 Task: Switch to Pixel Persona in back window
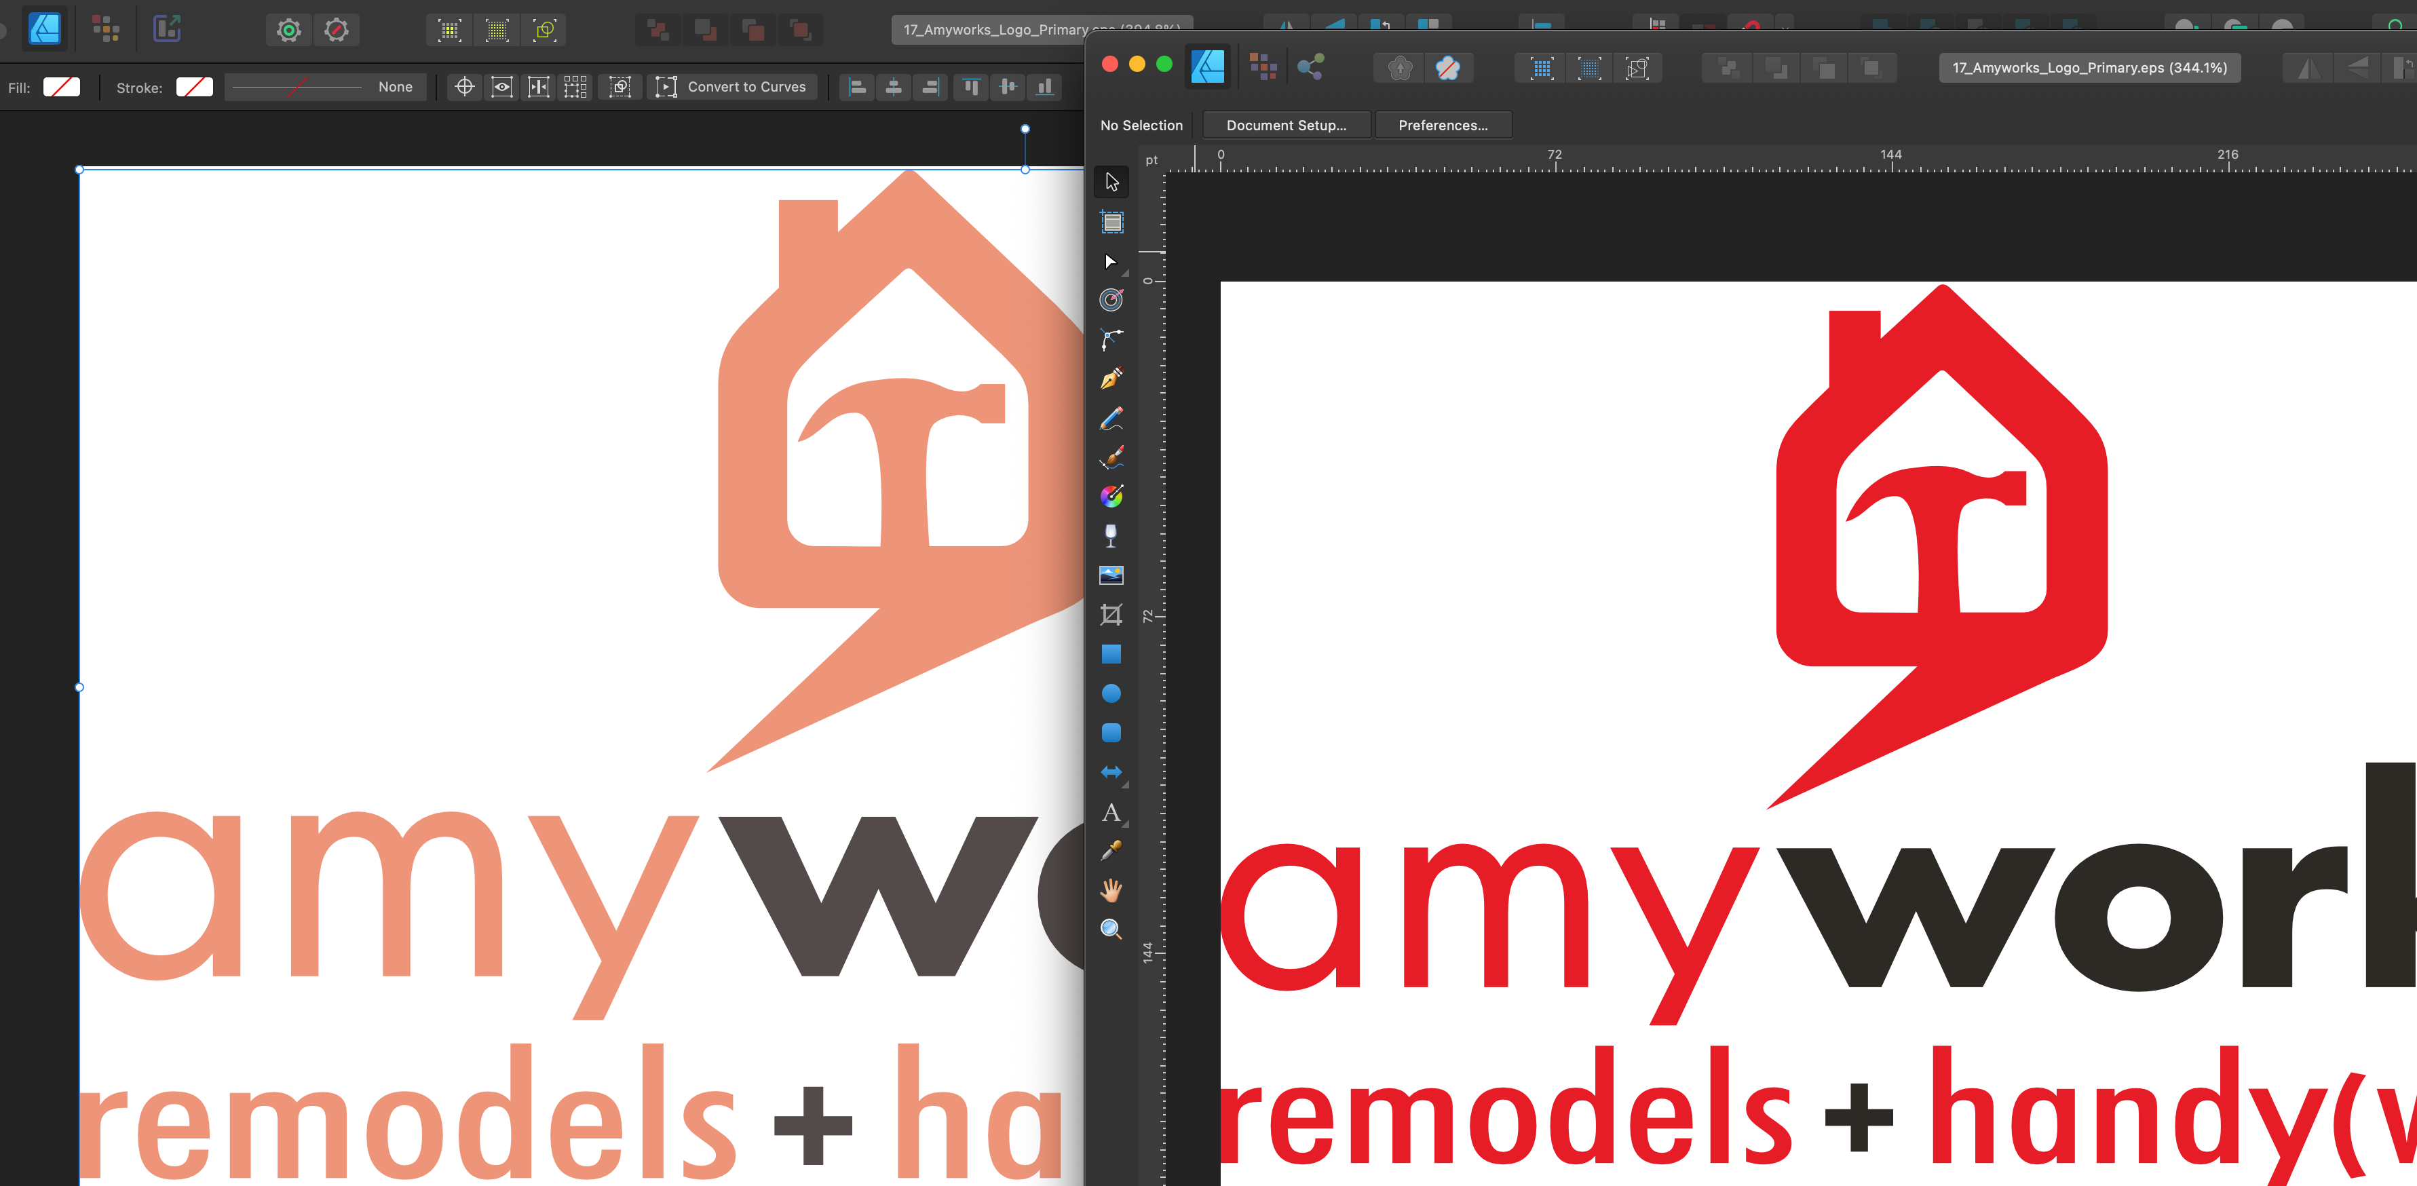(105, 29)
